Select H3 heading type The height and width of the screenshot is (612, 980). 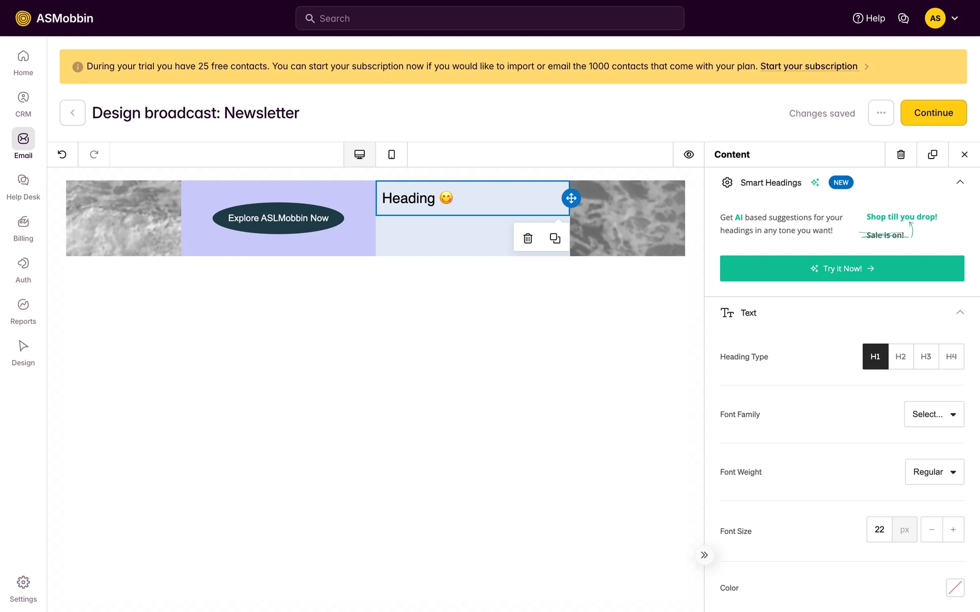click(926, 356)
